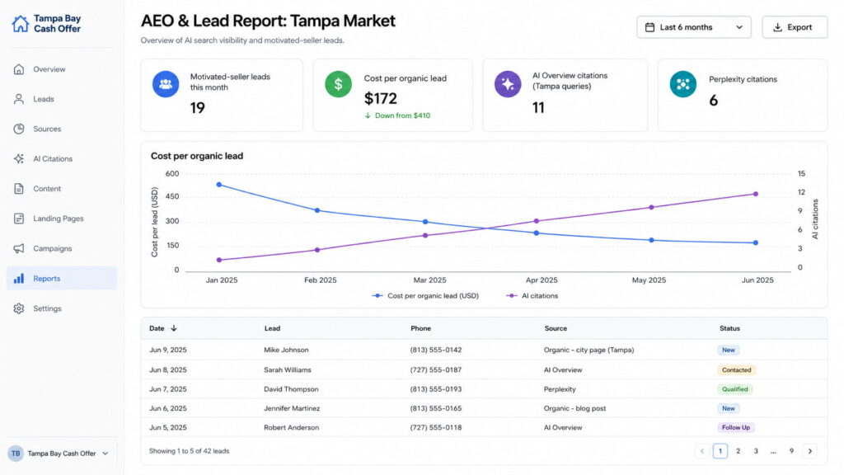Toggle Cost per organic lead legend series

[425, 296]
